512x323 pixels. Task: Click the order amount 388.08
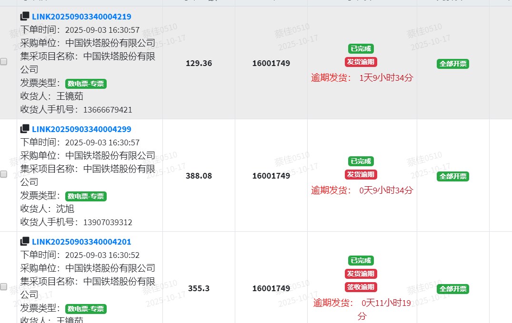coord(199,176)
